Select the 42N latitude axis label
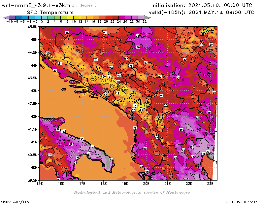The image size is (264, 204). pos(34,117)
